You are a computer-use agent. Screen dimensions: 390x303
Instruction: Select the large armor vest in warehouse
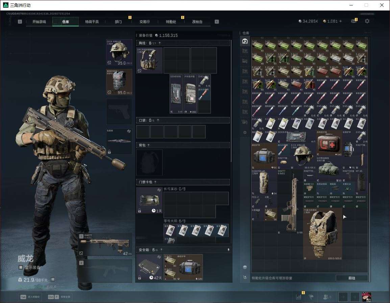point(323,234)
